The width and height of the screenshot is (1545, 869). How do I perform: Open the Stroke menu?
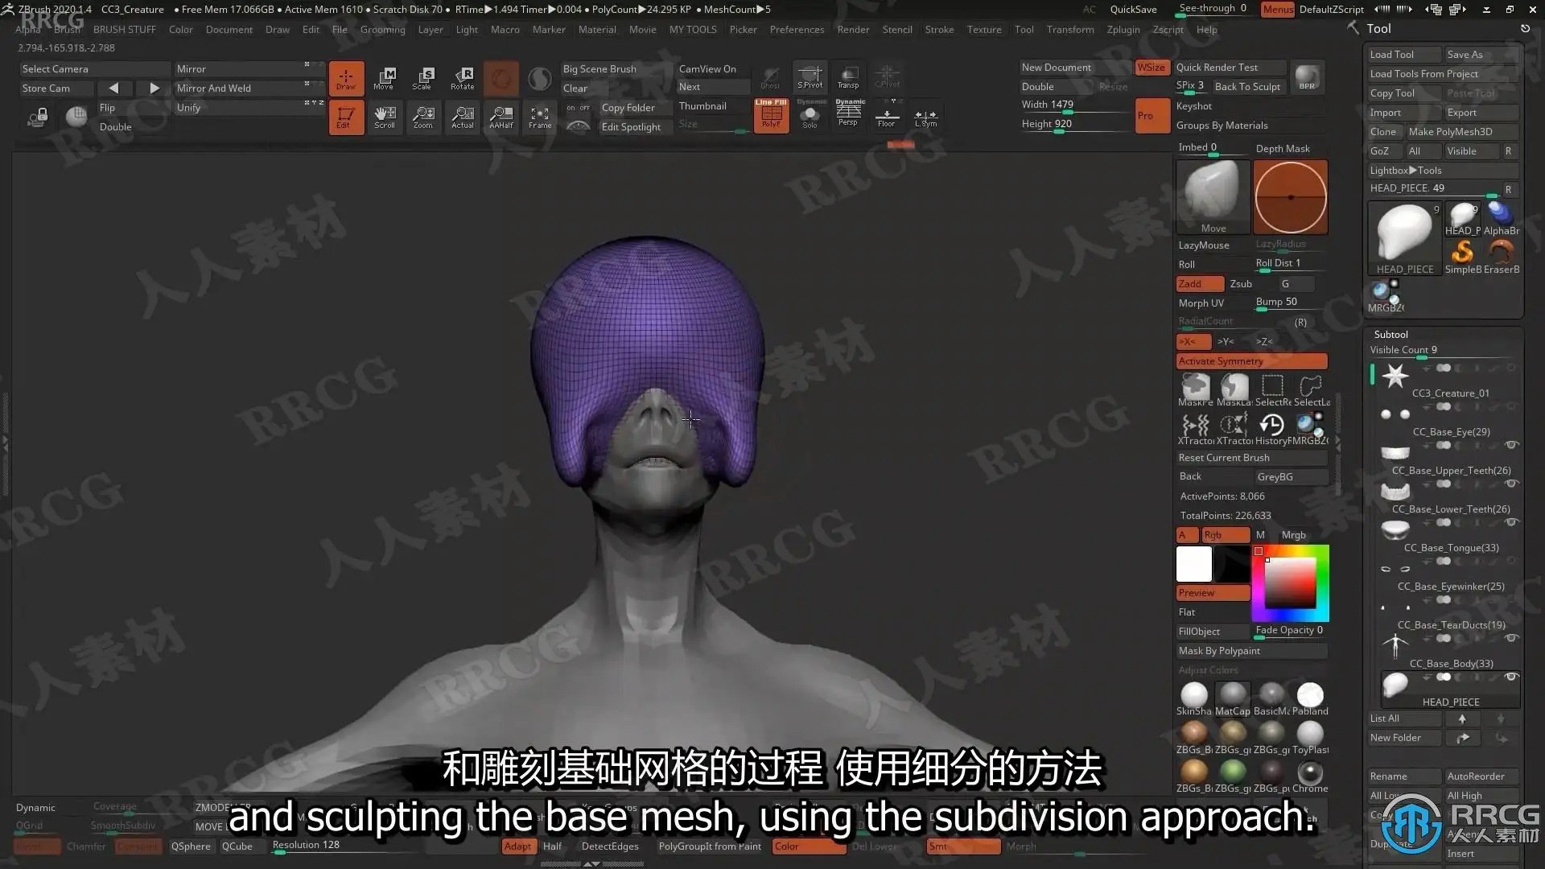[x=939, y=29]
